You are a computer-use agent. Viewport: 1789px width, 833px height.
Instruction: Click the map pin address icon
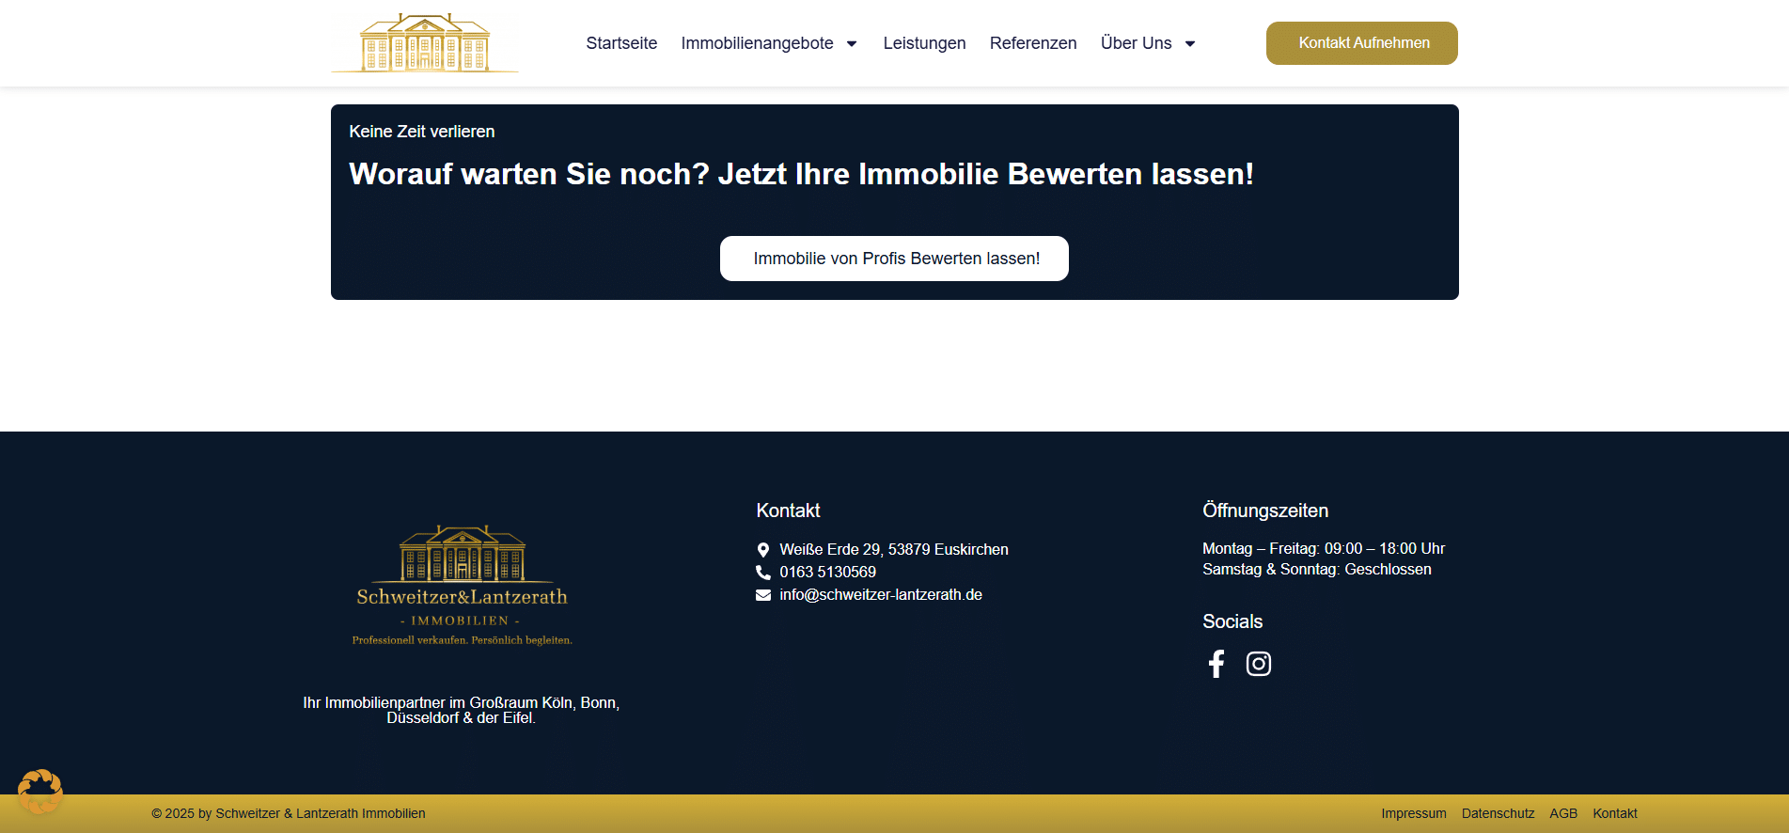[x=763, y=550]
